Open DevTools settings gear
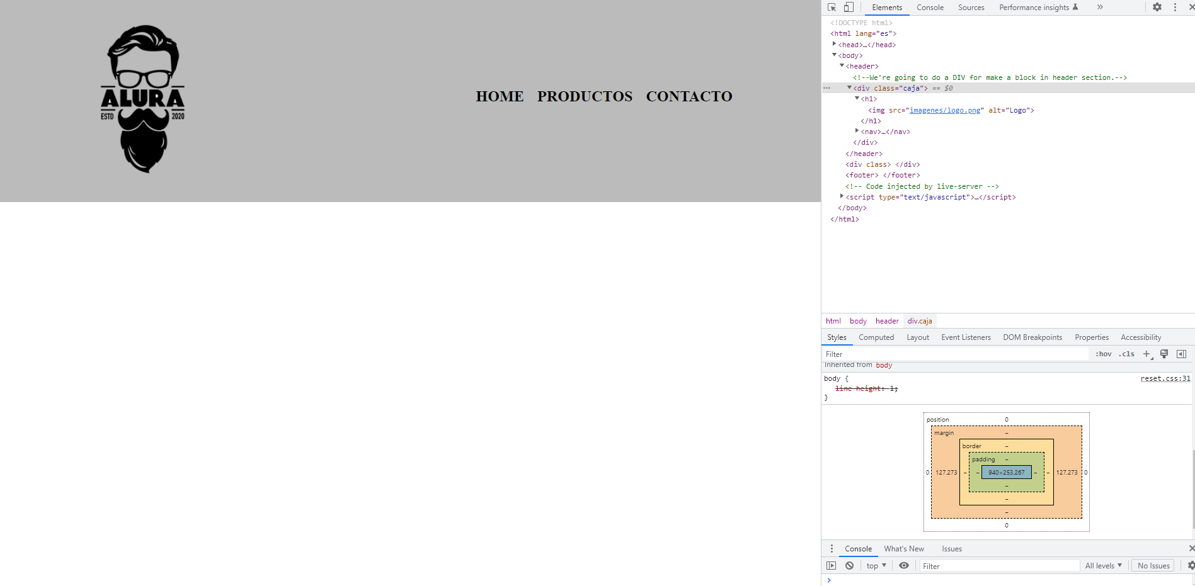 pyautogui.click(x=1157, y=7)
